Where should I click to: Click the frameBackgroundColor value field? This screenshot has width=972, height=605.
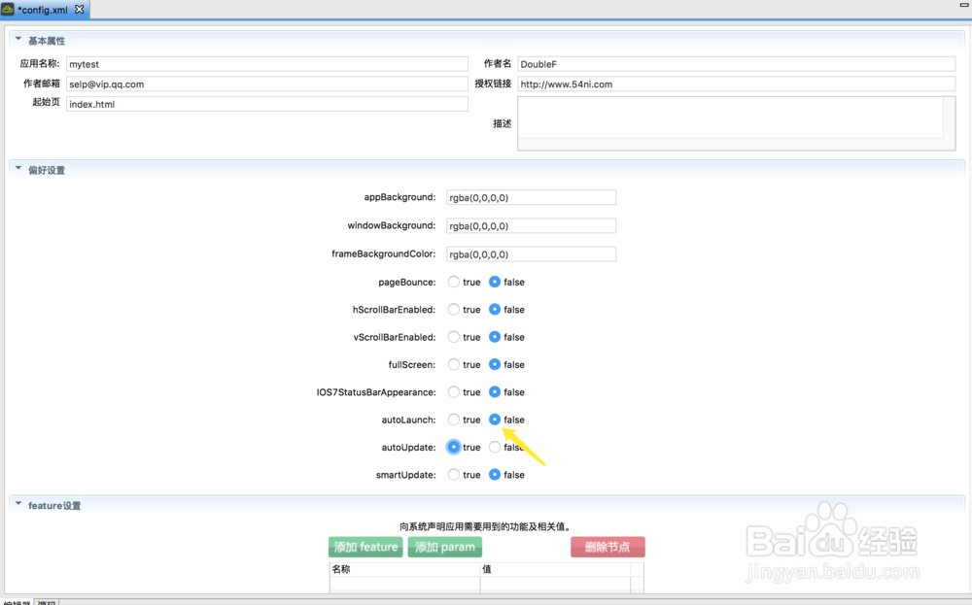[532, 253]
